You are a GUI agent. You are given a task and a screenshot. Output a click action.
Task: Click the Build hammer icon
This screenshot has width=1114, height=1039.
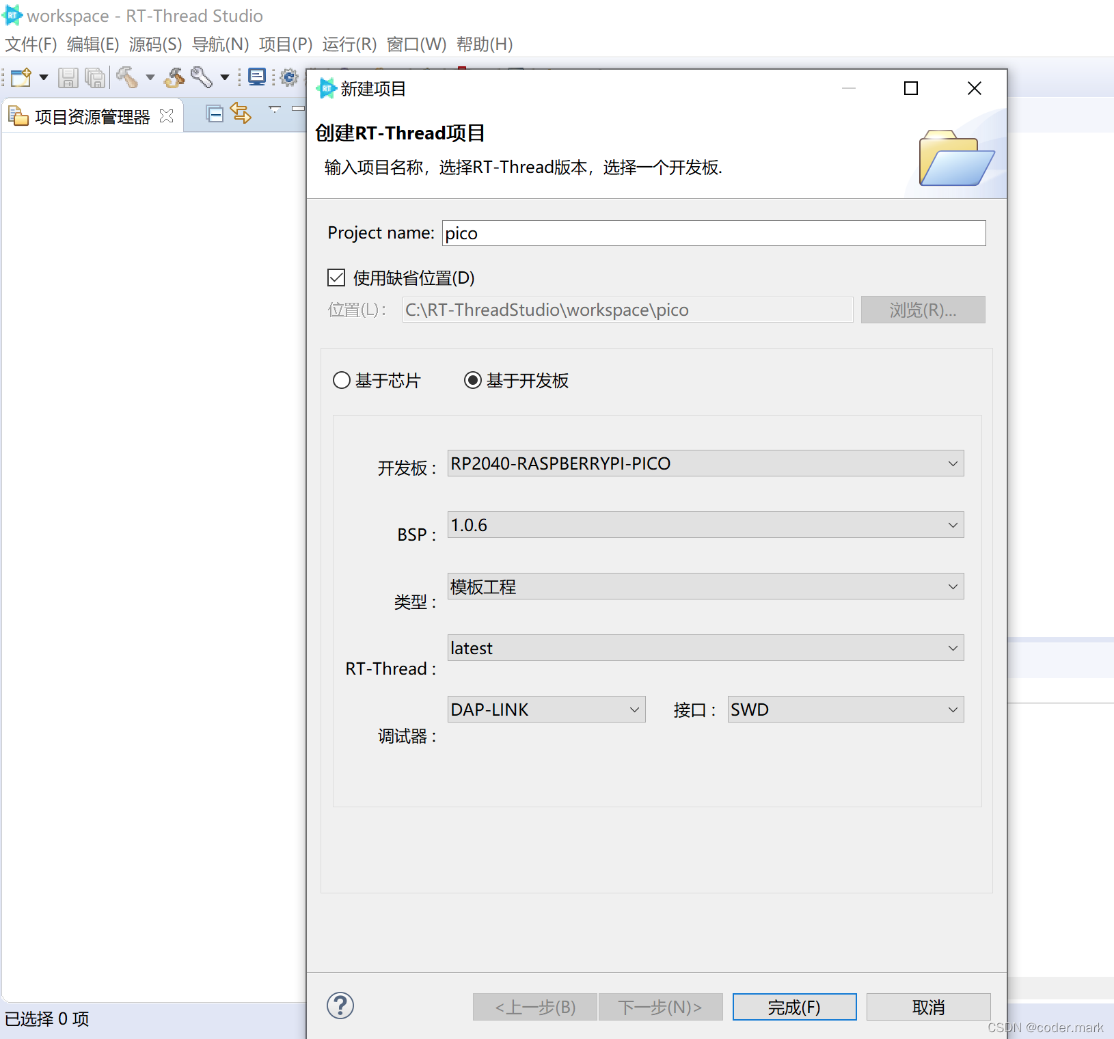click(x=126, y=77)
